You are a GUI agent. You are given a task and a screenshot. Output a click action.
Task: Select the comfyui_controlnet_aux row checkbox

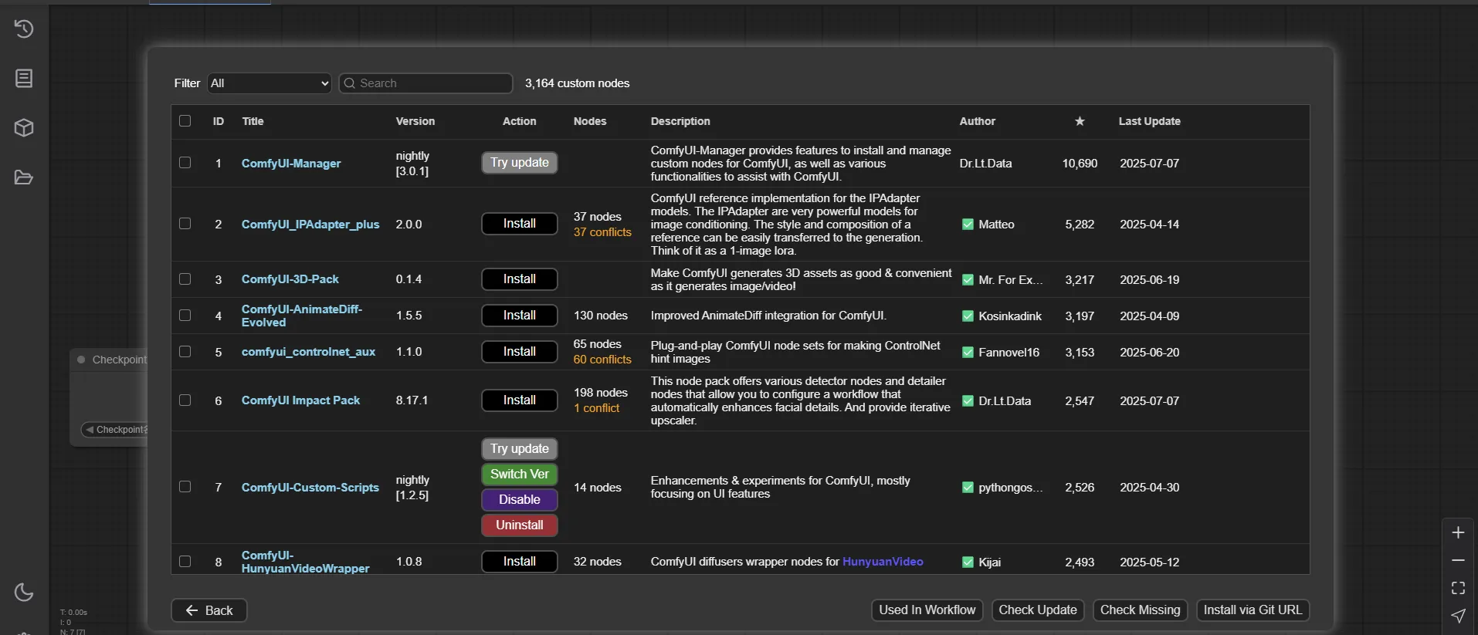click(x=185, y=352)
